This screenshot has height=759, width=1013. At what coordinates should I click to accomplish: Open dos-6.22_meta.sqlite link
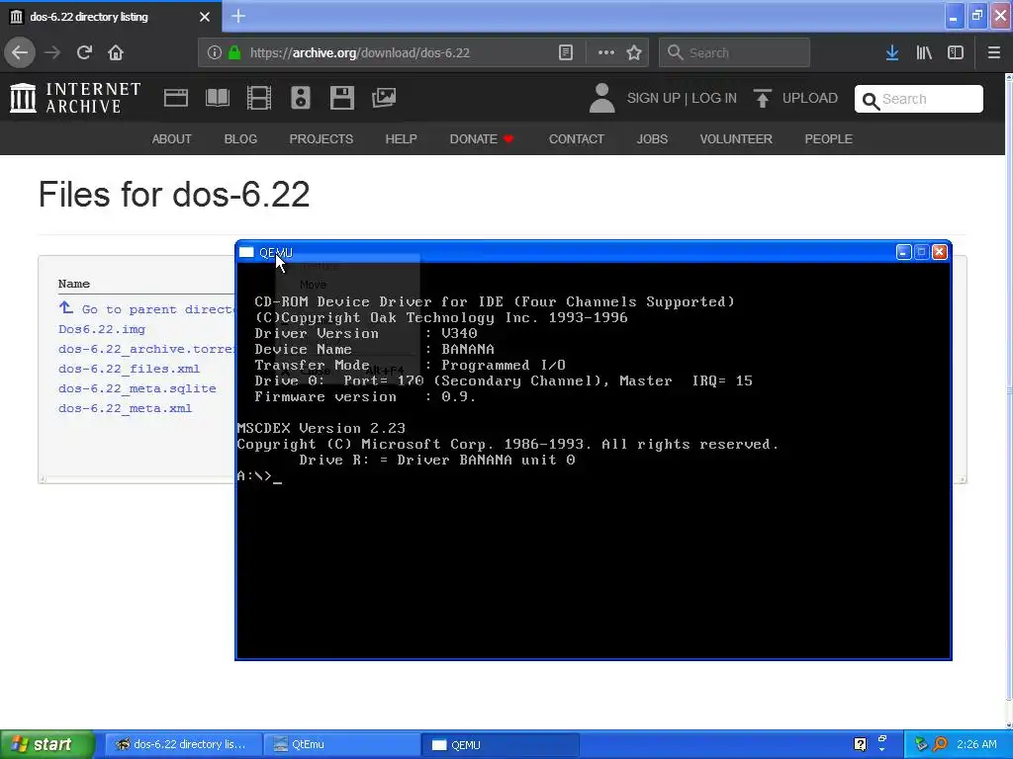(x=137, y=388)
